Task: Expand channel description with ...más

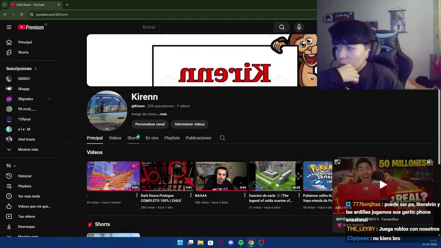Action: (162, 114)
